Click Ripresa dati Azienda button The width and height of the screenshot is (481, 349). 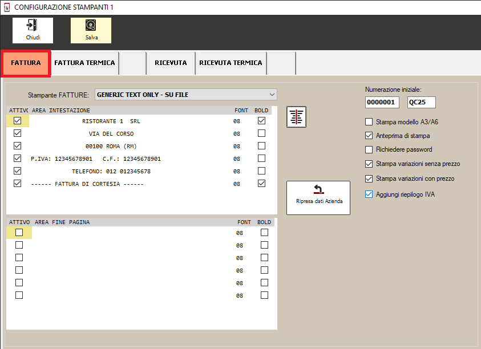point(318,197)
